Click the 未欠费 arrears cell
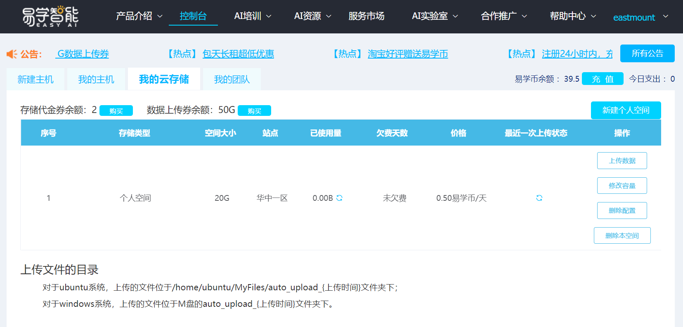The image size is (683, 327). (x=395, y=198)
